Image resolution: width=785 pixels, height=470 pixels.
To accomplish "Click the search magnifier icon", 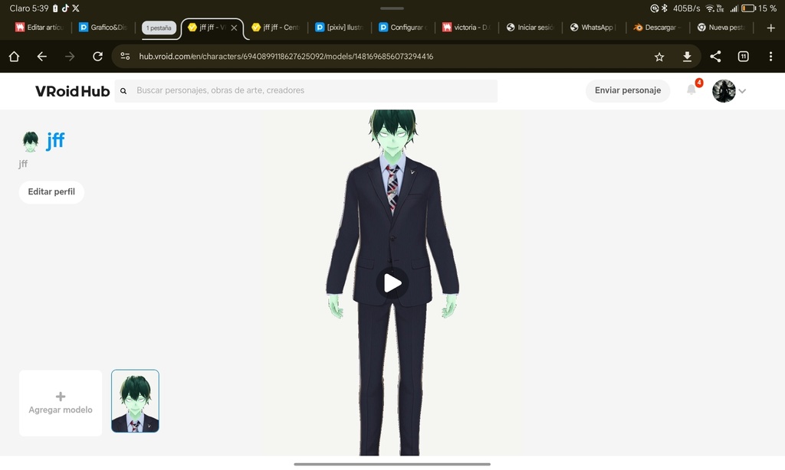I will coord(123,91).
